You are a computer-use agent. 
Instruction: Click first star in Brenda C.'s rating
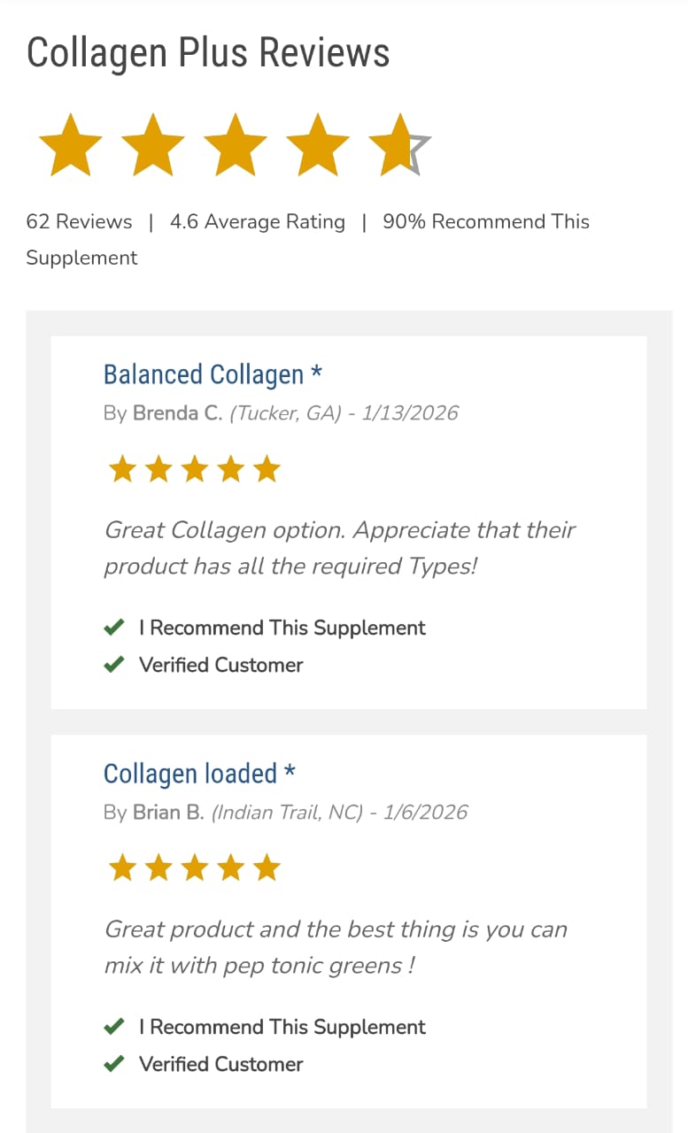121,470
